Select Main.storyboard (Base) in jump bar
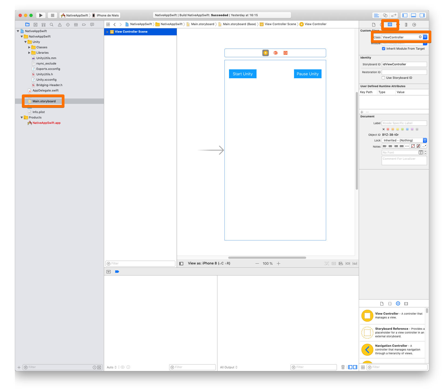The height and width of the screenshot is (391, 444). 237,24
